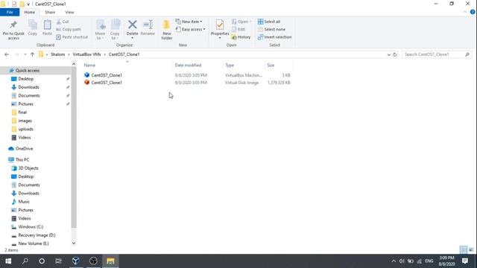Refresh the current folder
This screenshot has width=477, height=268.
[x=395, y=54]
